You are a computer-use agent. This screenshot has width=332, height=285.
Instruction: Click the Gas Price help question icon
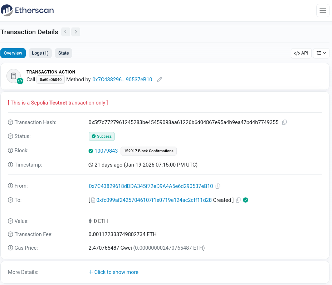click(10, 248)
